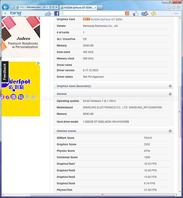
Task: Select Memory clock 900 MHz value
Action: 88,58
